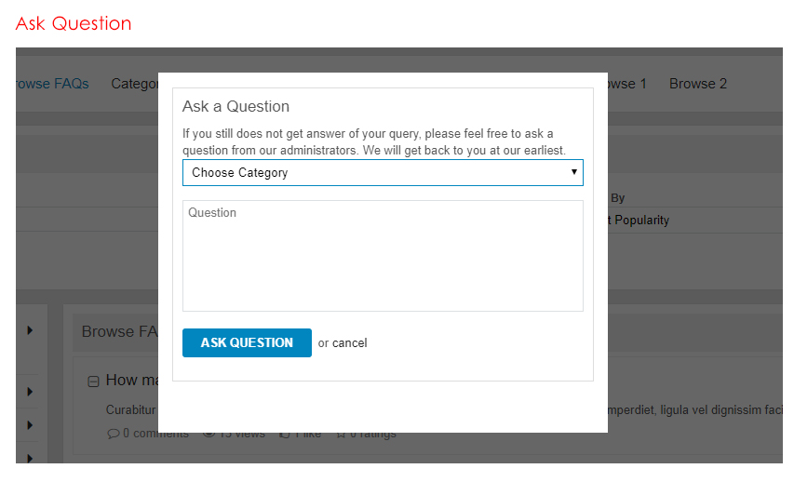Viewport: 794px width, 482px height.
Task: Expand the topmost sidebar arrow
Action: (x=30, y=329)
